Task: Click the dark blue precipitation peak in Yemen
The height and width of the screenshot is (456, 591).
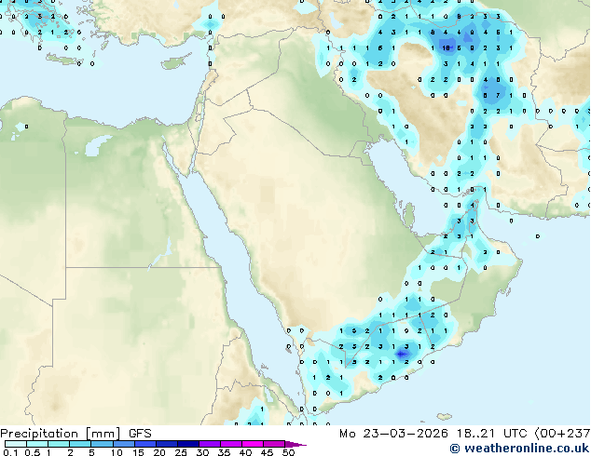Action: click(402, 354)
